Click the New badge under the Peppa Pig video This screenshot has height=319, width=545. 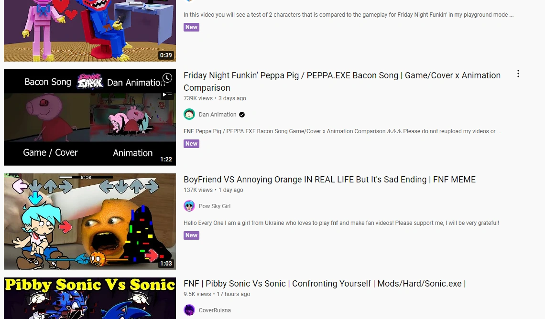point(191,144)
